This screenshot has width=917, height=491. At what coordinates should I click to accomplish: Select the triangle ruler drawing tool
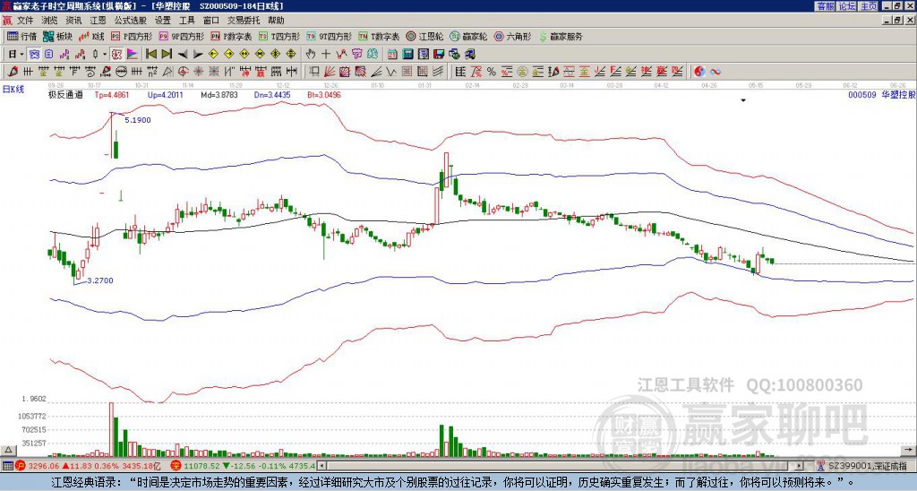click(167, 72)
